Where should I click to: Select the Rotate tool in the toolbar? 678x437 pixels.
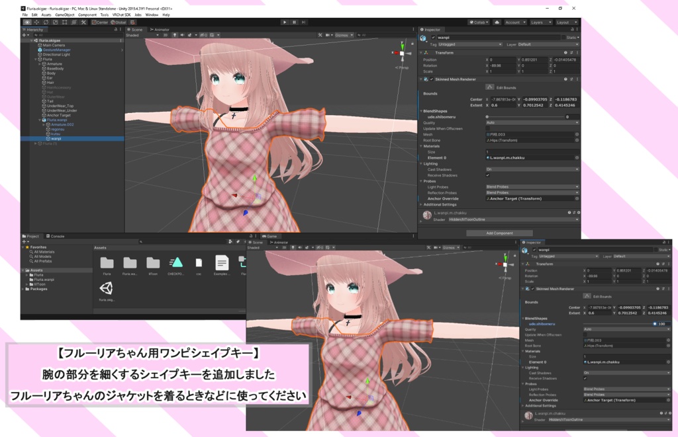point(46,22)
